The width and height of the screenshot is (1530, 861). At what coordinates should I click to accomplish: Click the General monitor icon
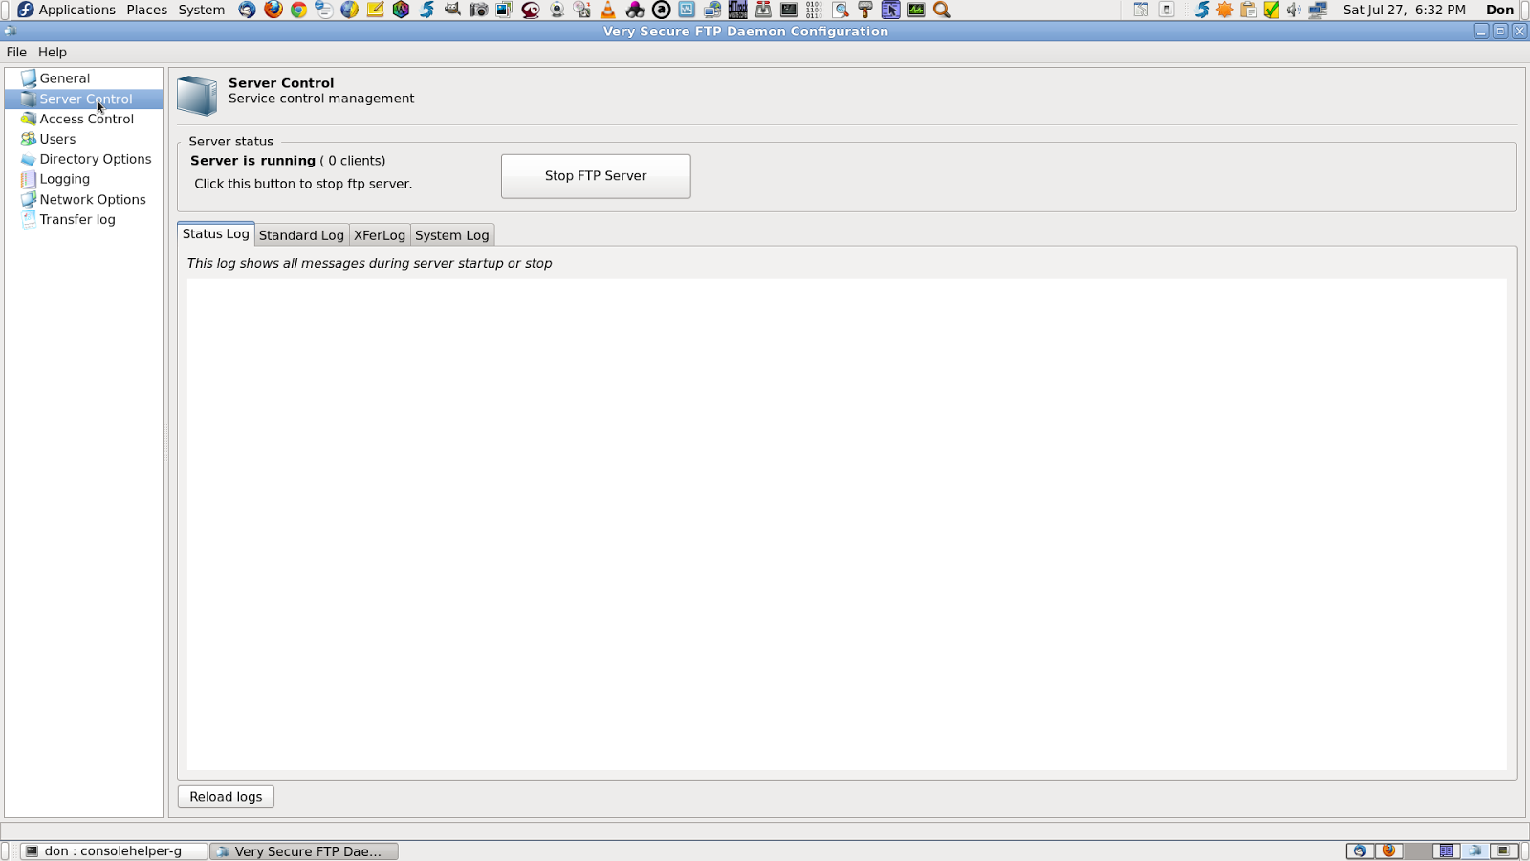coord(29,78)
